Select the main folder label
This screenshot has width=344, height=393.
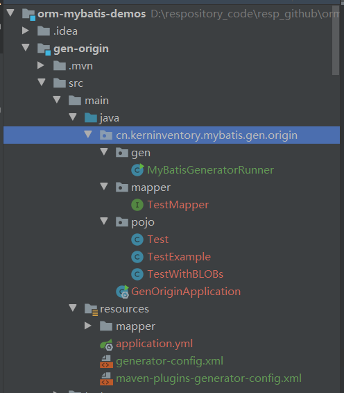[x=96, y=101]
